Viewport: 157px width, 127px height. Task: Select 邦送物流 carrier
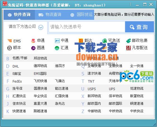(40, 58)
